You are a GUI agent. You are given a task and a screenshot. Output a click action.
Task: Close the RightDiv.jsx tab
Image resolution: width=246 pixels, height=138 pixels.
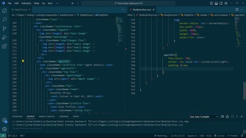tap(30, 10)
